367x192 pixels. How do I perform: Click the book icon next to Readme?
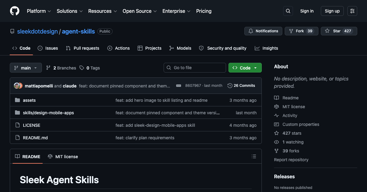coord(276,98)
